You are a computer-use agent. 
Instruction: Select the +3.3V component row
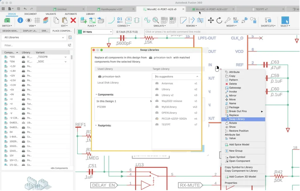[36, 85]
